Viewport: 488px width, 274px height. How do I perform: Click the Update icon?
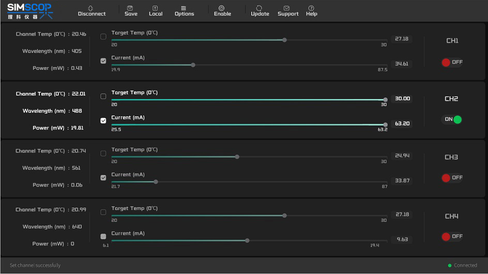coord(260,8)
